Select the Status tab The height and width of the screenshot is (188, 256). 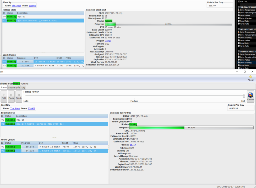tap(4, 88)
